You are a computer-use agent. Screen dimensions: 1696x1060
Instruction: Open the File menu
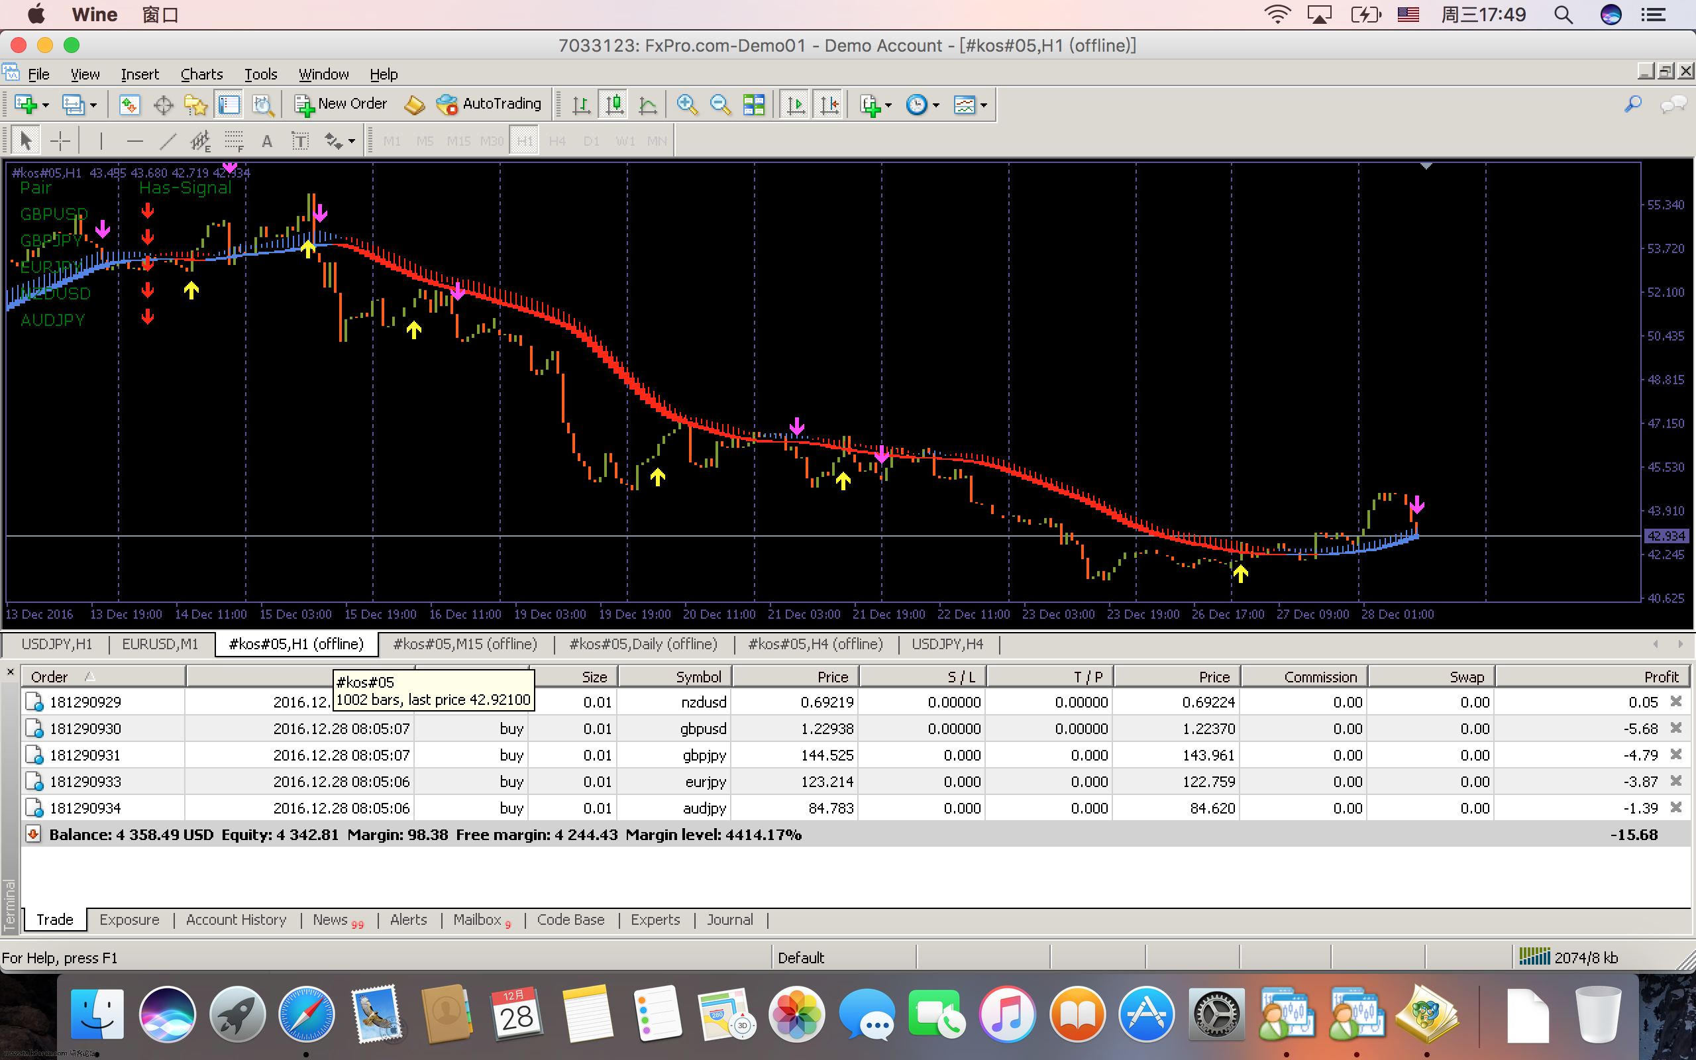(38, 74)
